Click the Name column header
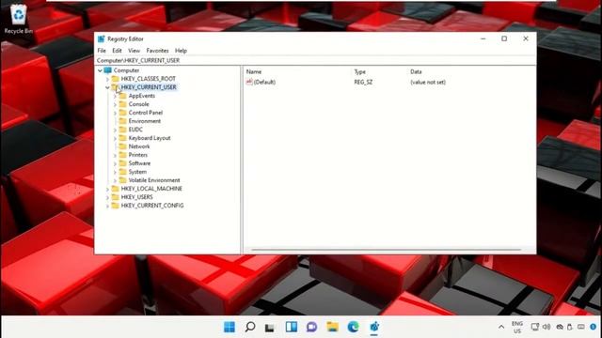 tap(254, 71)
